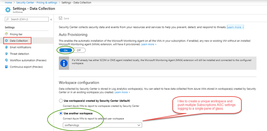Click the blue information icon
Image resolution: width=267 pixels, height=131 pixels.
[x=64, y=63]
